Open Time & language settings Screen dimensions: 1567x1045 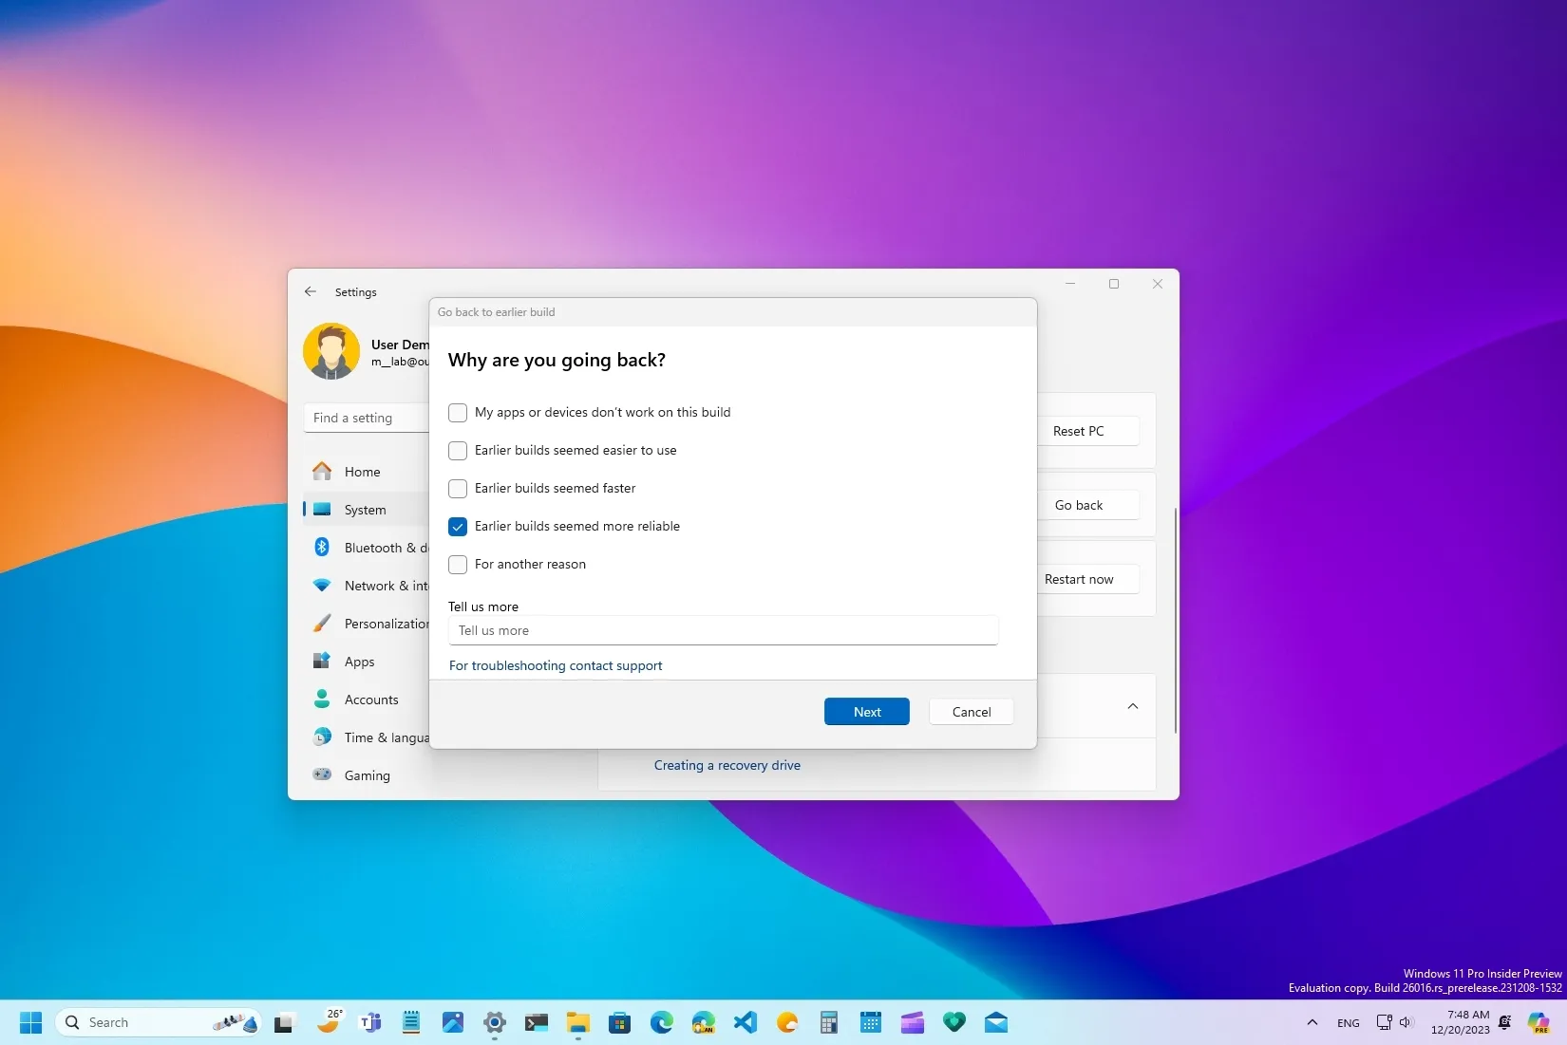(x=384, y=737)
